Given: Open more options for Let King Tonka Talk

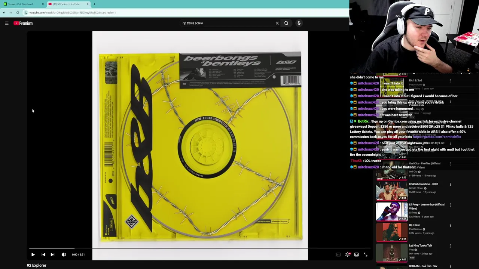Looking at the screenshot, I should coord(450,246).
